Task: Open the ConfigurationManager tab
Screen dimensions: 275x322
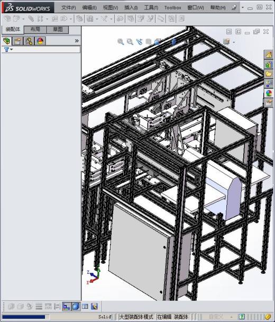Action: 29,41
